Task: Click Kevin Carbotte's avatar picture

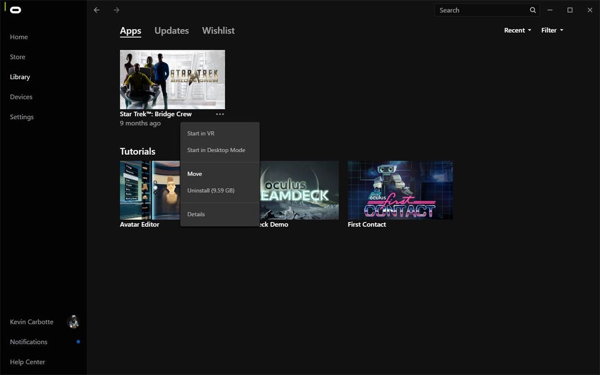Action: 73,321
